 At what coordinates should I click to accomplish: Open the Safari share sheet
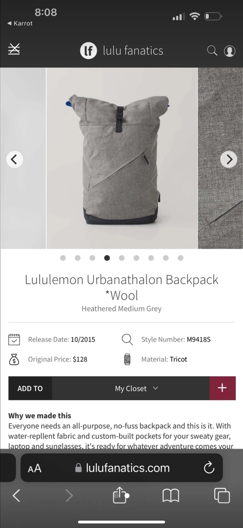119,495
